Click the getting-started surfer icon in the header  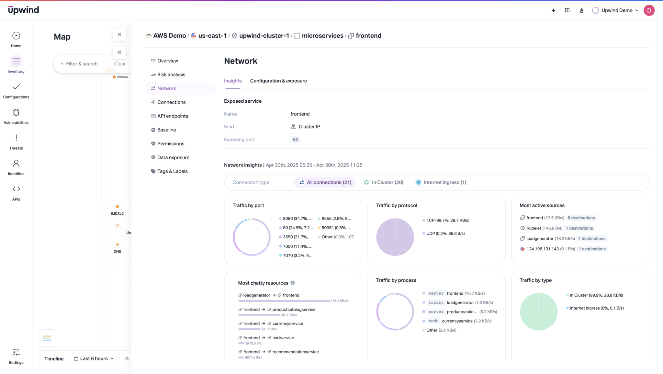coord(581,10)
